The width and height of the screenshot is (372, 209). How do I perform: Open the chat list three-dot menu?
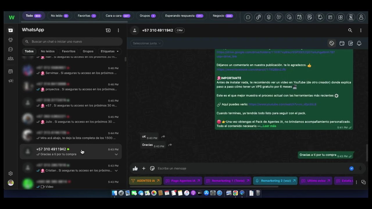point(118,30)
